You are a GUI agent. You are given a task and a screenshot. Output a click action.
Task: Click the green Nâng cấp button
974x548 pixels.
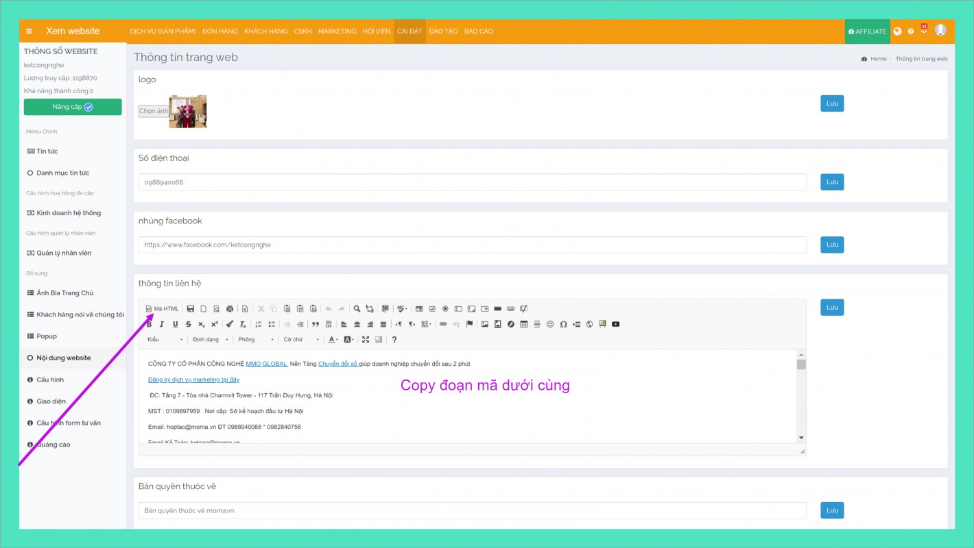coord(73,107)
